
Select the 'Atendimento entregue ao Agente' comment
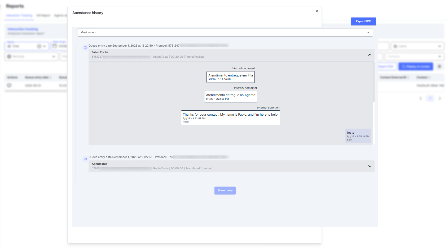pos(230,97)
